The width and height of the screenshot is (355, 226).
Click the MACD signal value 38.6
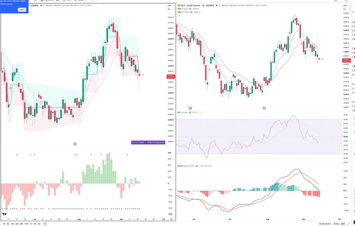pyautogui.click(x=210, y=166)
